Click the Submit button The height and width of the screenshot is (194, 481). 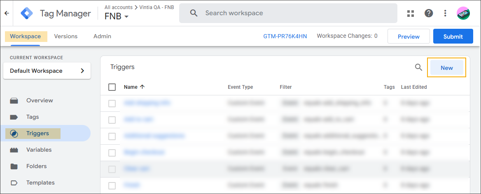click(x=453, y=37)
